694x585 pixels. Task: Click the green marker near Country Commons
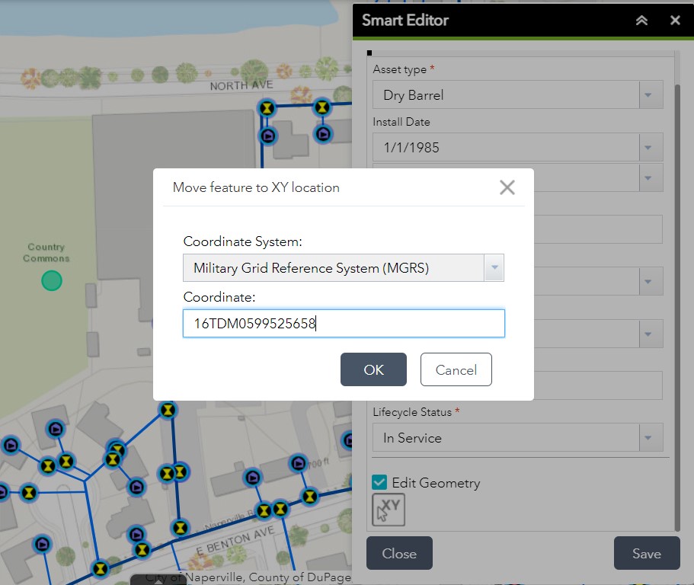51,280
